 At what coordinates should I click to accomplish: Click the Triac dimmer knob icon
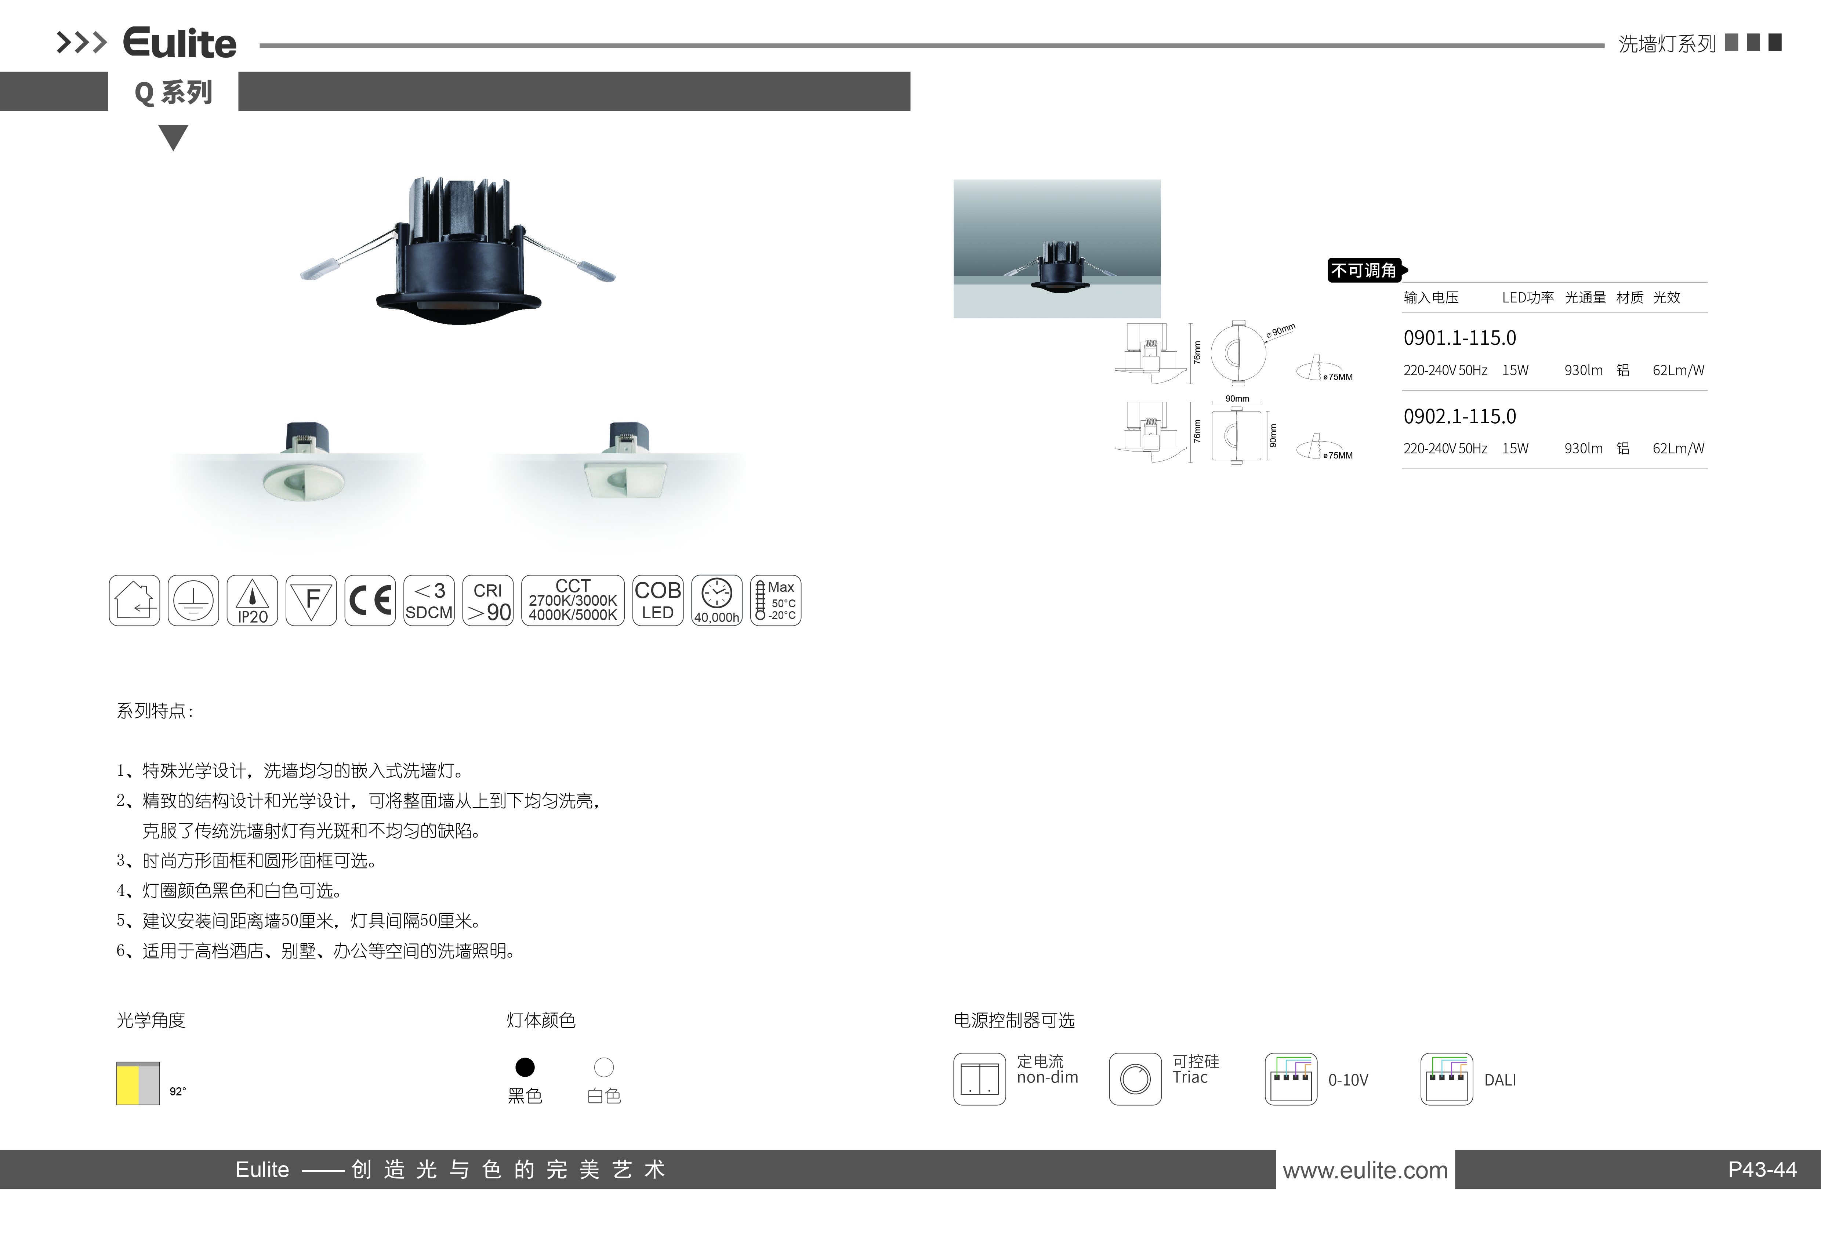click(1135, 1079)
